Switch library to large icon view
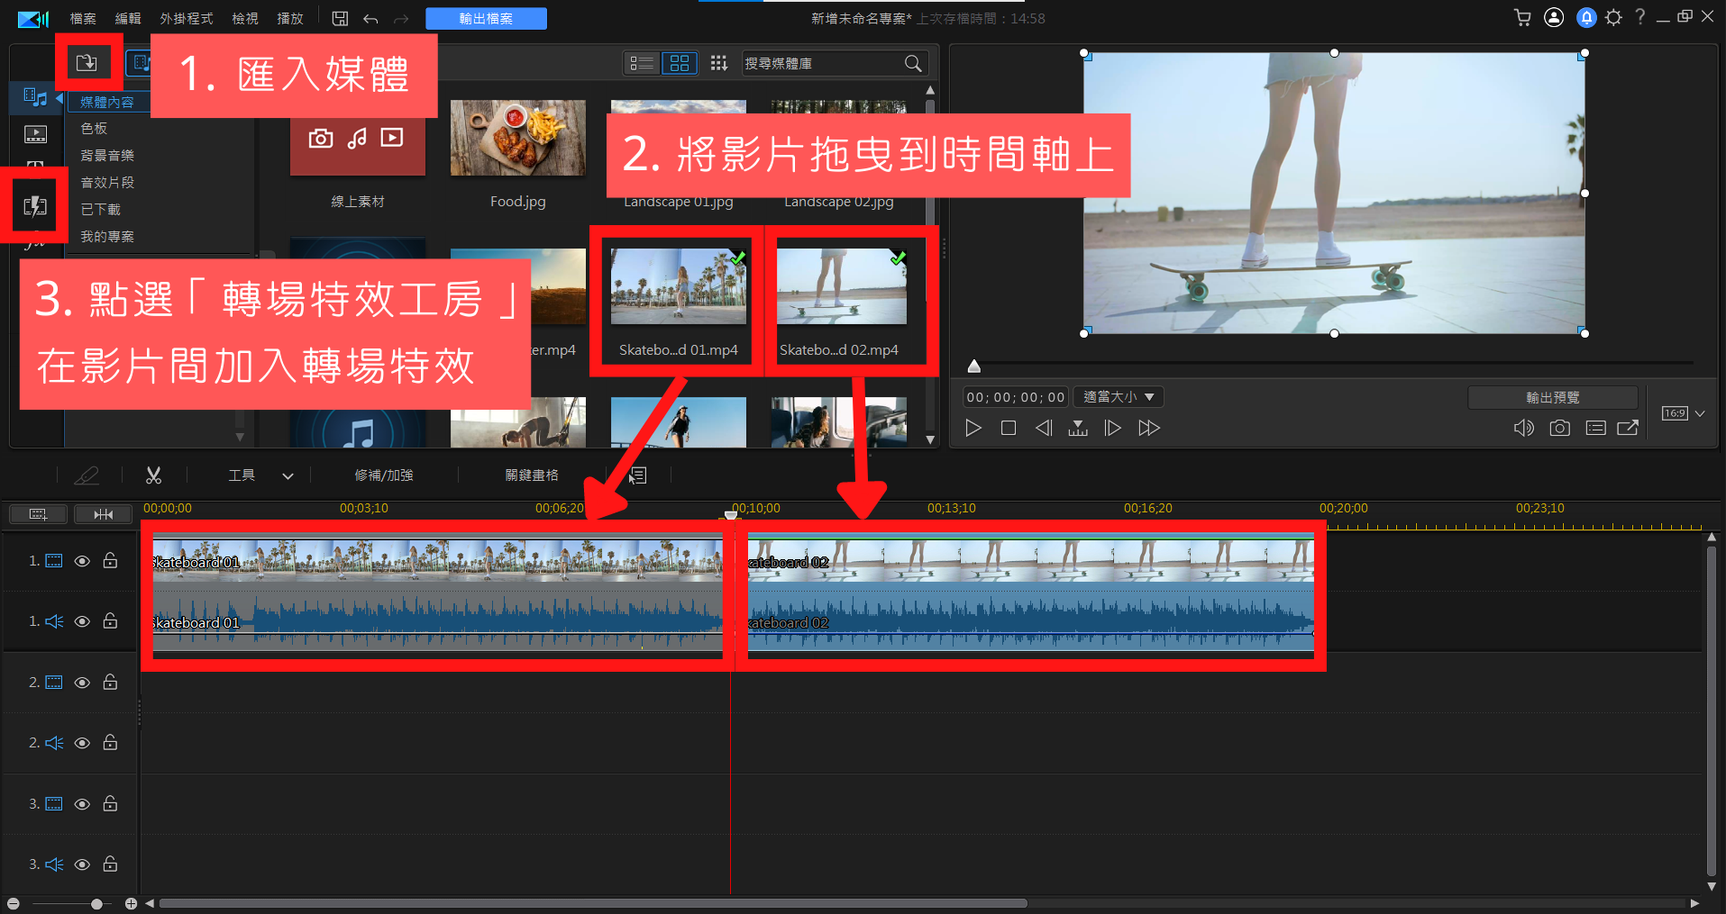 click(680, 63)
